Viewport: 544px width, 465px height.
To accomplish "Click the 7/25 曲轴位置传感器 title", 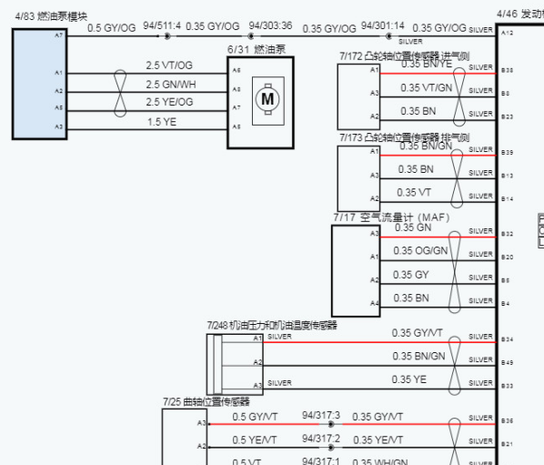I will [x=207, y=401].
